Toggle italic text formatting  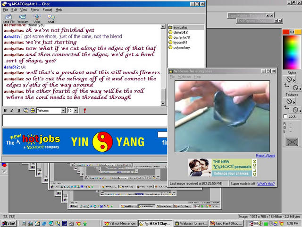12,110
